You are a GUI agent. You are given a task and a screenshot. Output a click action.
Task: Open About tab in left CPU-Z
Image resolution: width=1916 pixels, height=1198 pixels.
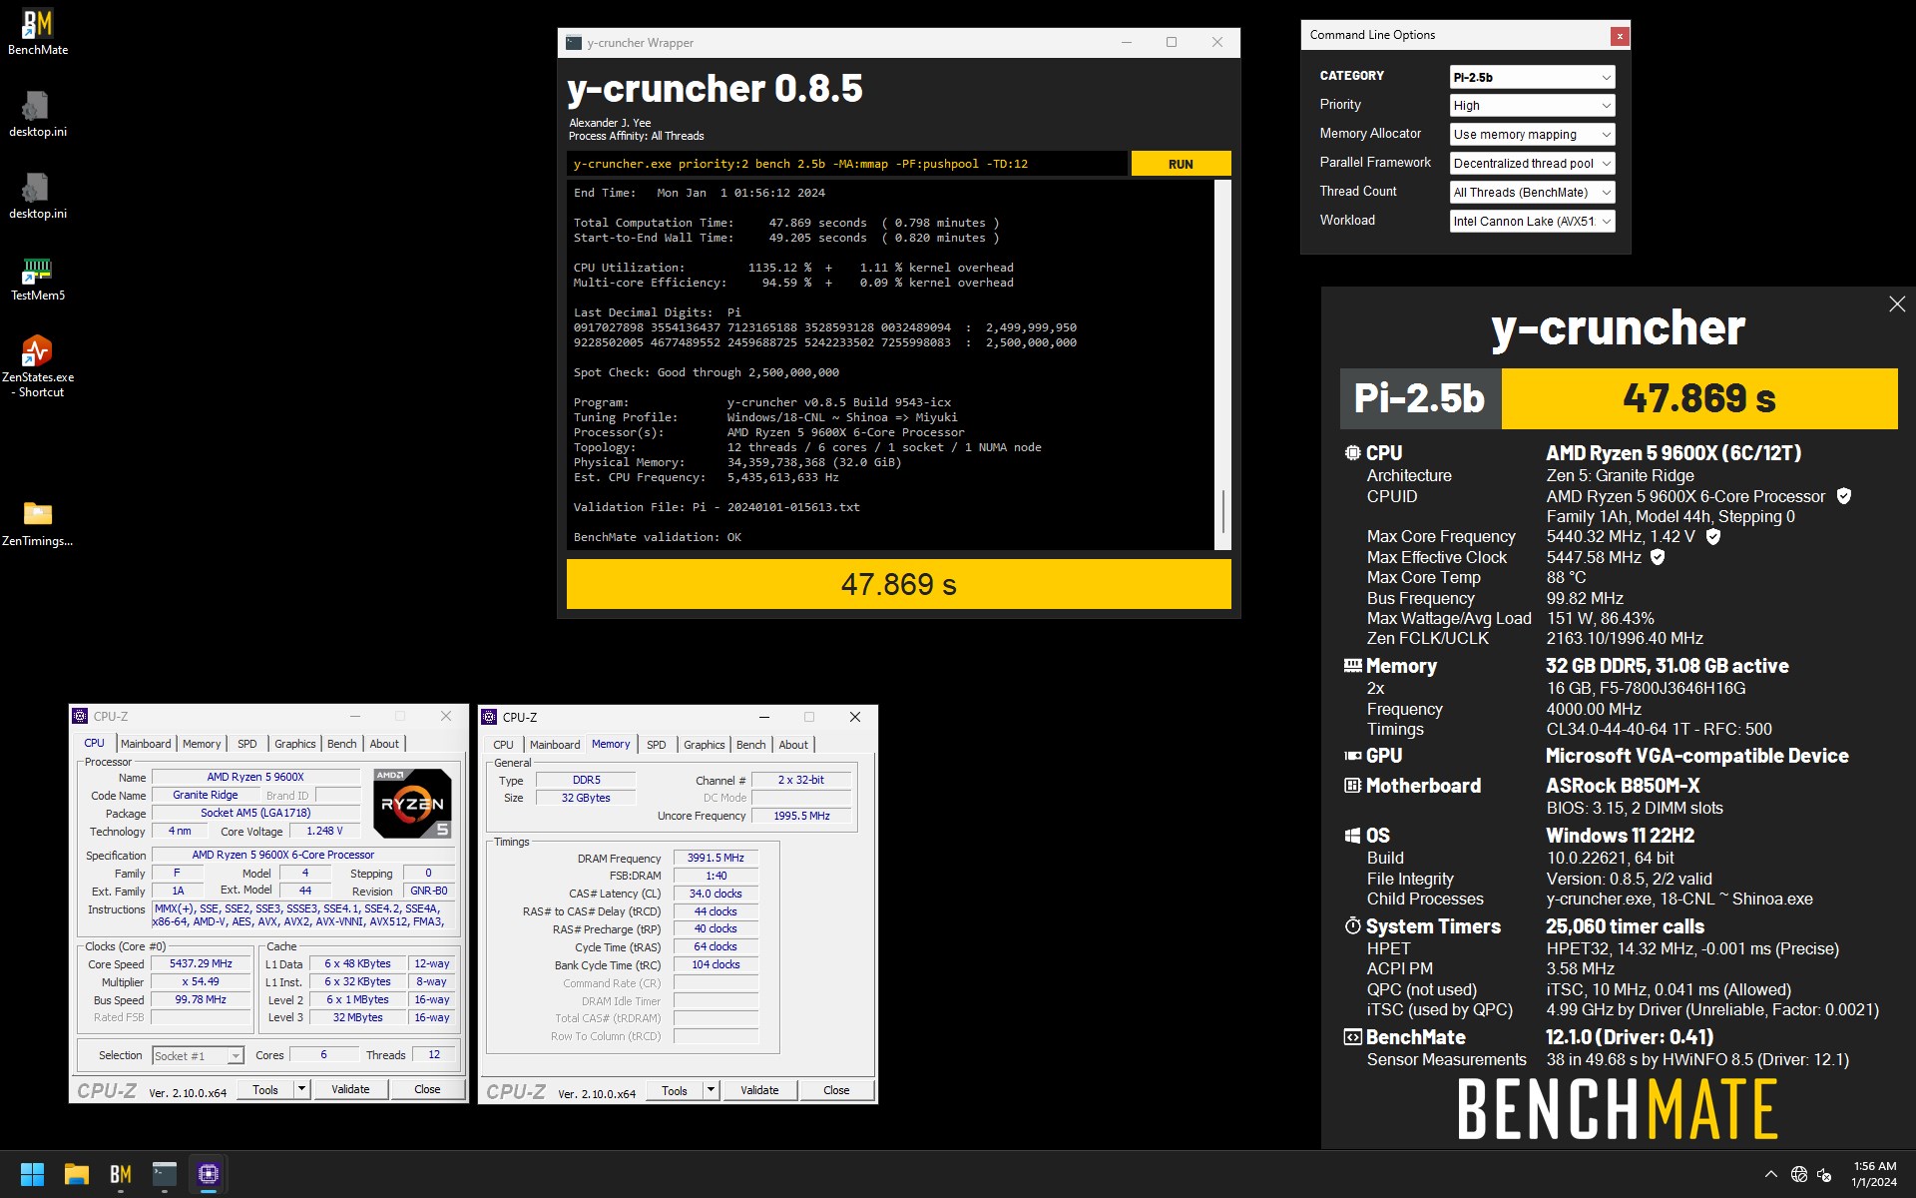(x=384, y=744)
